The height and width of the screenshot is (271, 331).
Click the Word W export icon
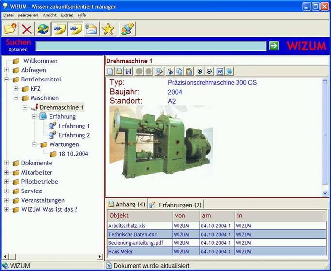click(x=220, y=71)
